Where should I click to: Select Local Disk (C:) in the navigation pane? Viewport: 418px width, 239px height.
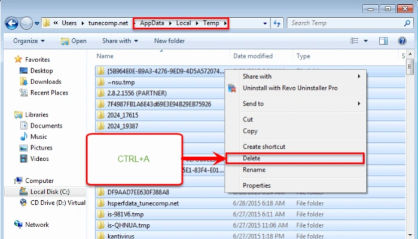coord(45,192)
